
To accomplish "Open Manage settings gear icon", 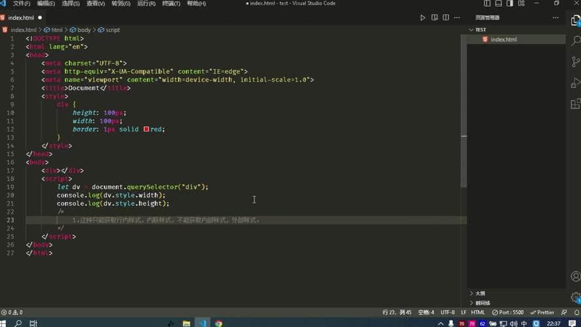I will 575,297.
